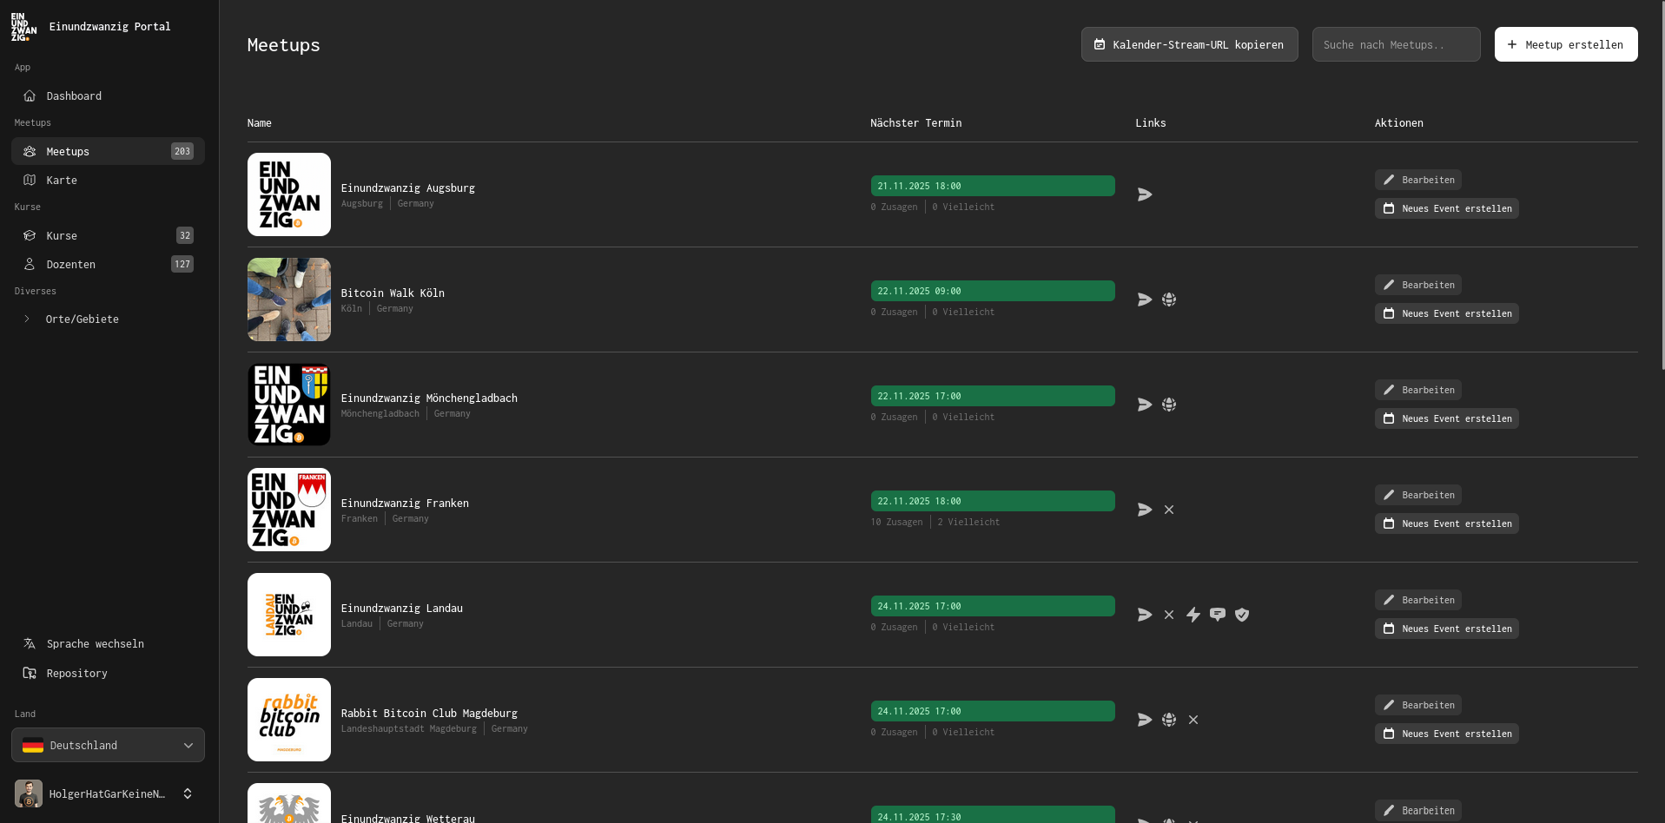Open Telegram link for Einundzwanzig Mönchengladbach

click(x=1145, y=405)
